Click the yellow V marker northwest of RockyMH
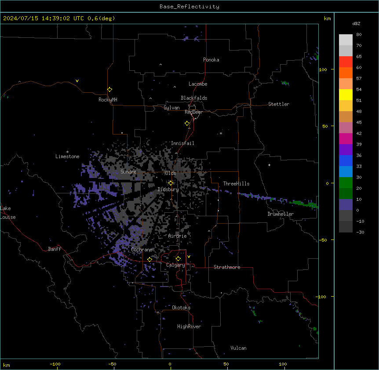379x370 pixels. pos(77,81)
